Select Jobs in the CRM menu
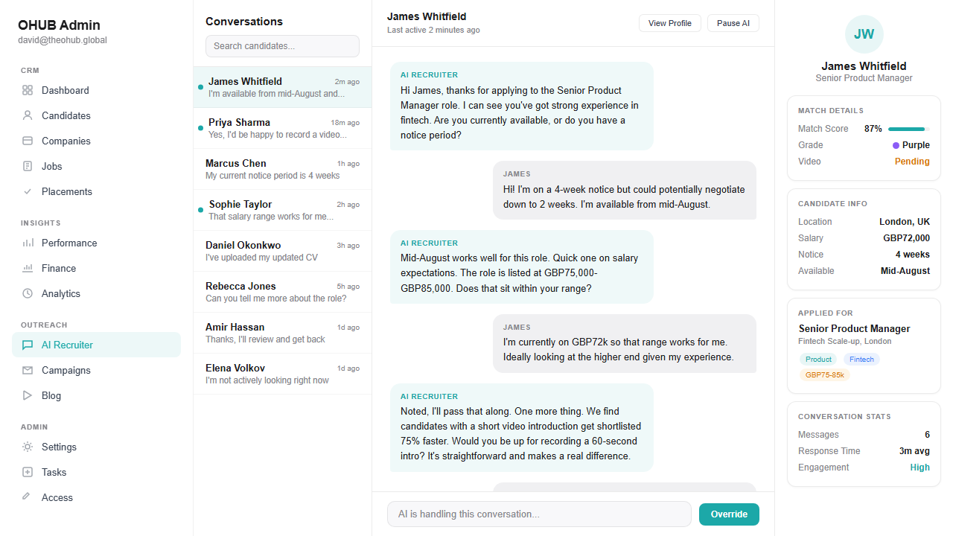 tap(96, 166)
